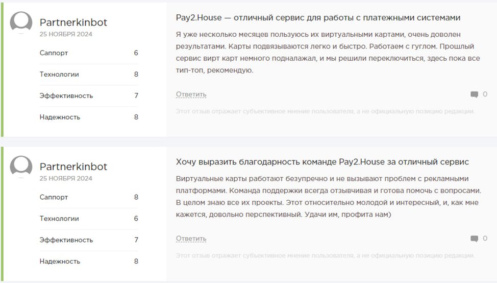The image size is (497, 283).
Task: Click 'Ответить' under the Pay2.House отличный сервис review
Action: (x=191, y=94)
